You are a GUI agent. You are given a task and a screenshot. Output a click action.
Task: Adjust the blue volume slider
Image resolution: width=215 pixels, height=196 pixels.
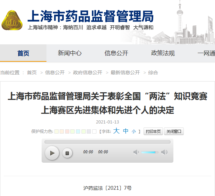pos(150,152)
